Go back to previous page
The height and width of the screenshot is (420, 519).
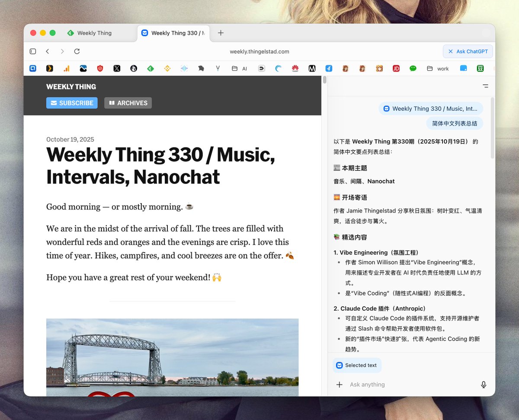(48, 51)
